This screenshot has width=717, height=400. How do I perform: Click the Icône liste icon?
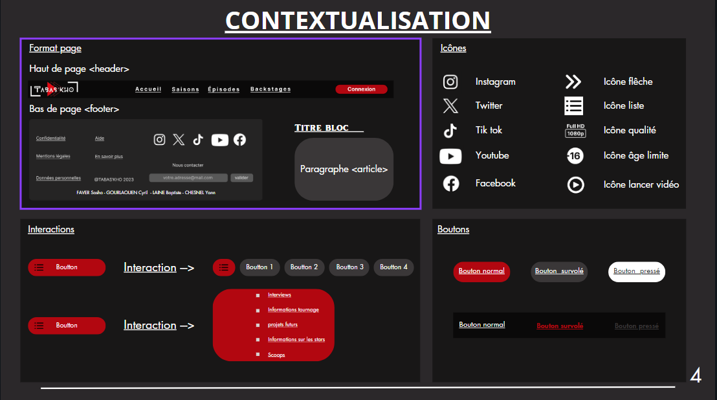pyautogui.click(x=573, y=106)
